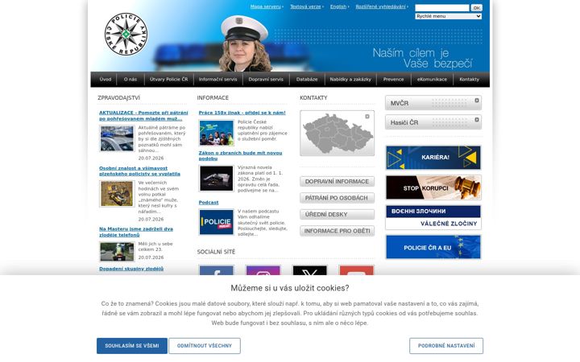Open Rozšířené vyhledávání link
Viewport: 580px width, 362px height.
380,6
